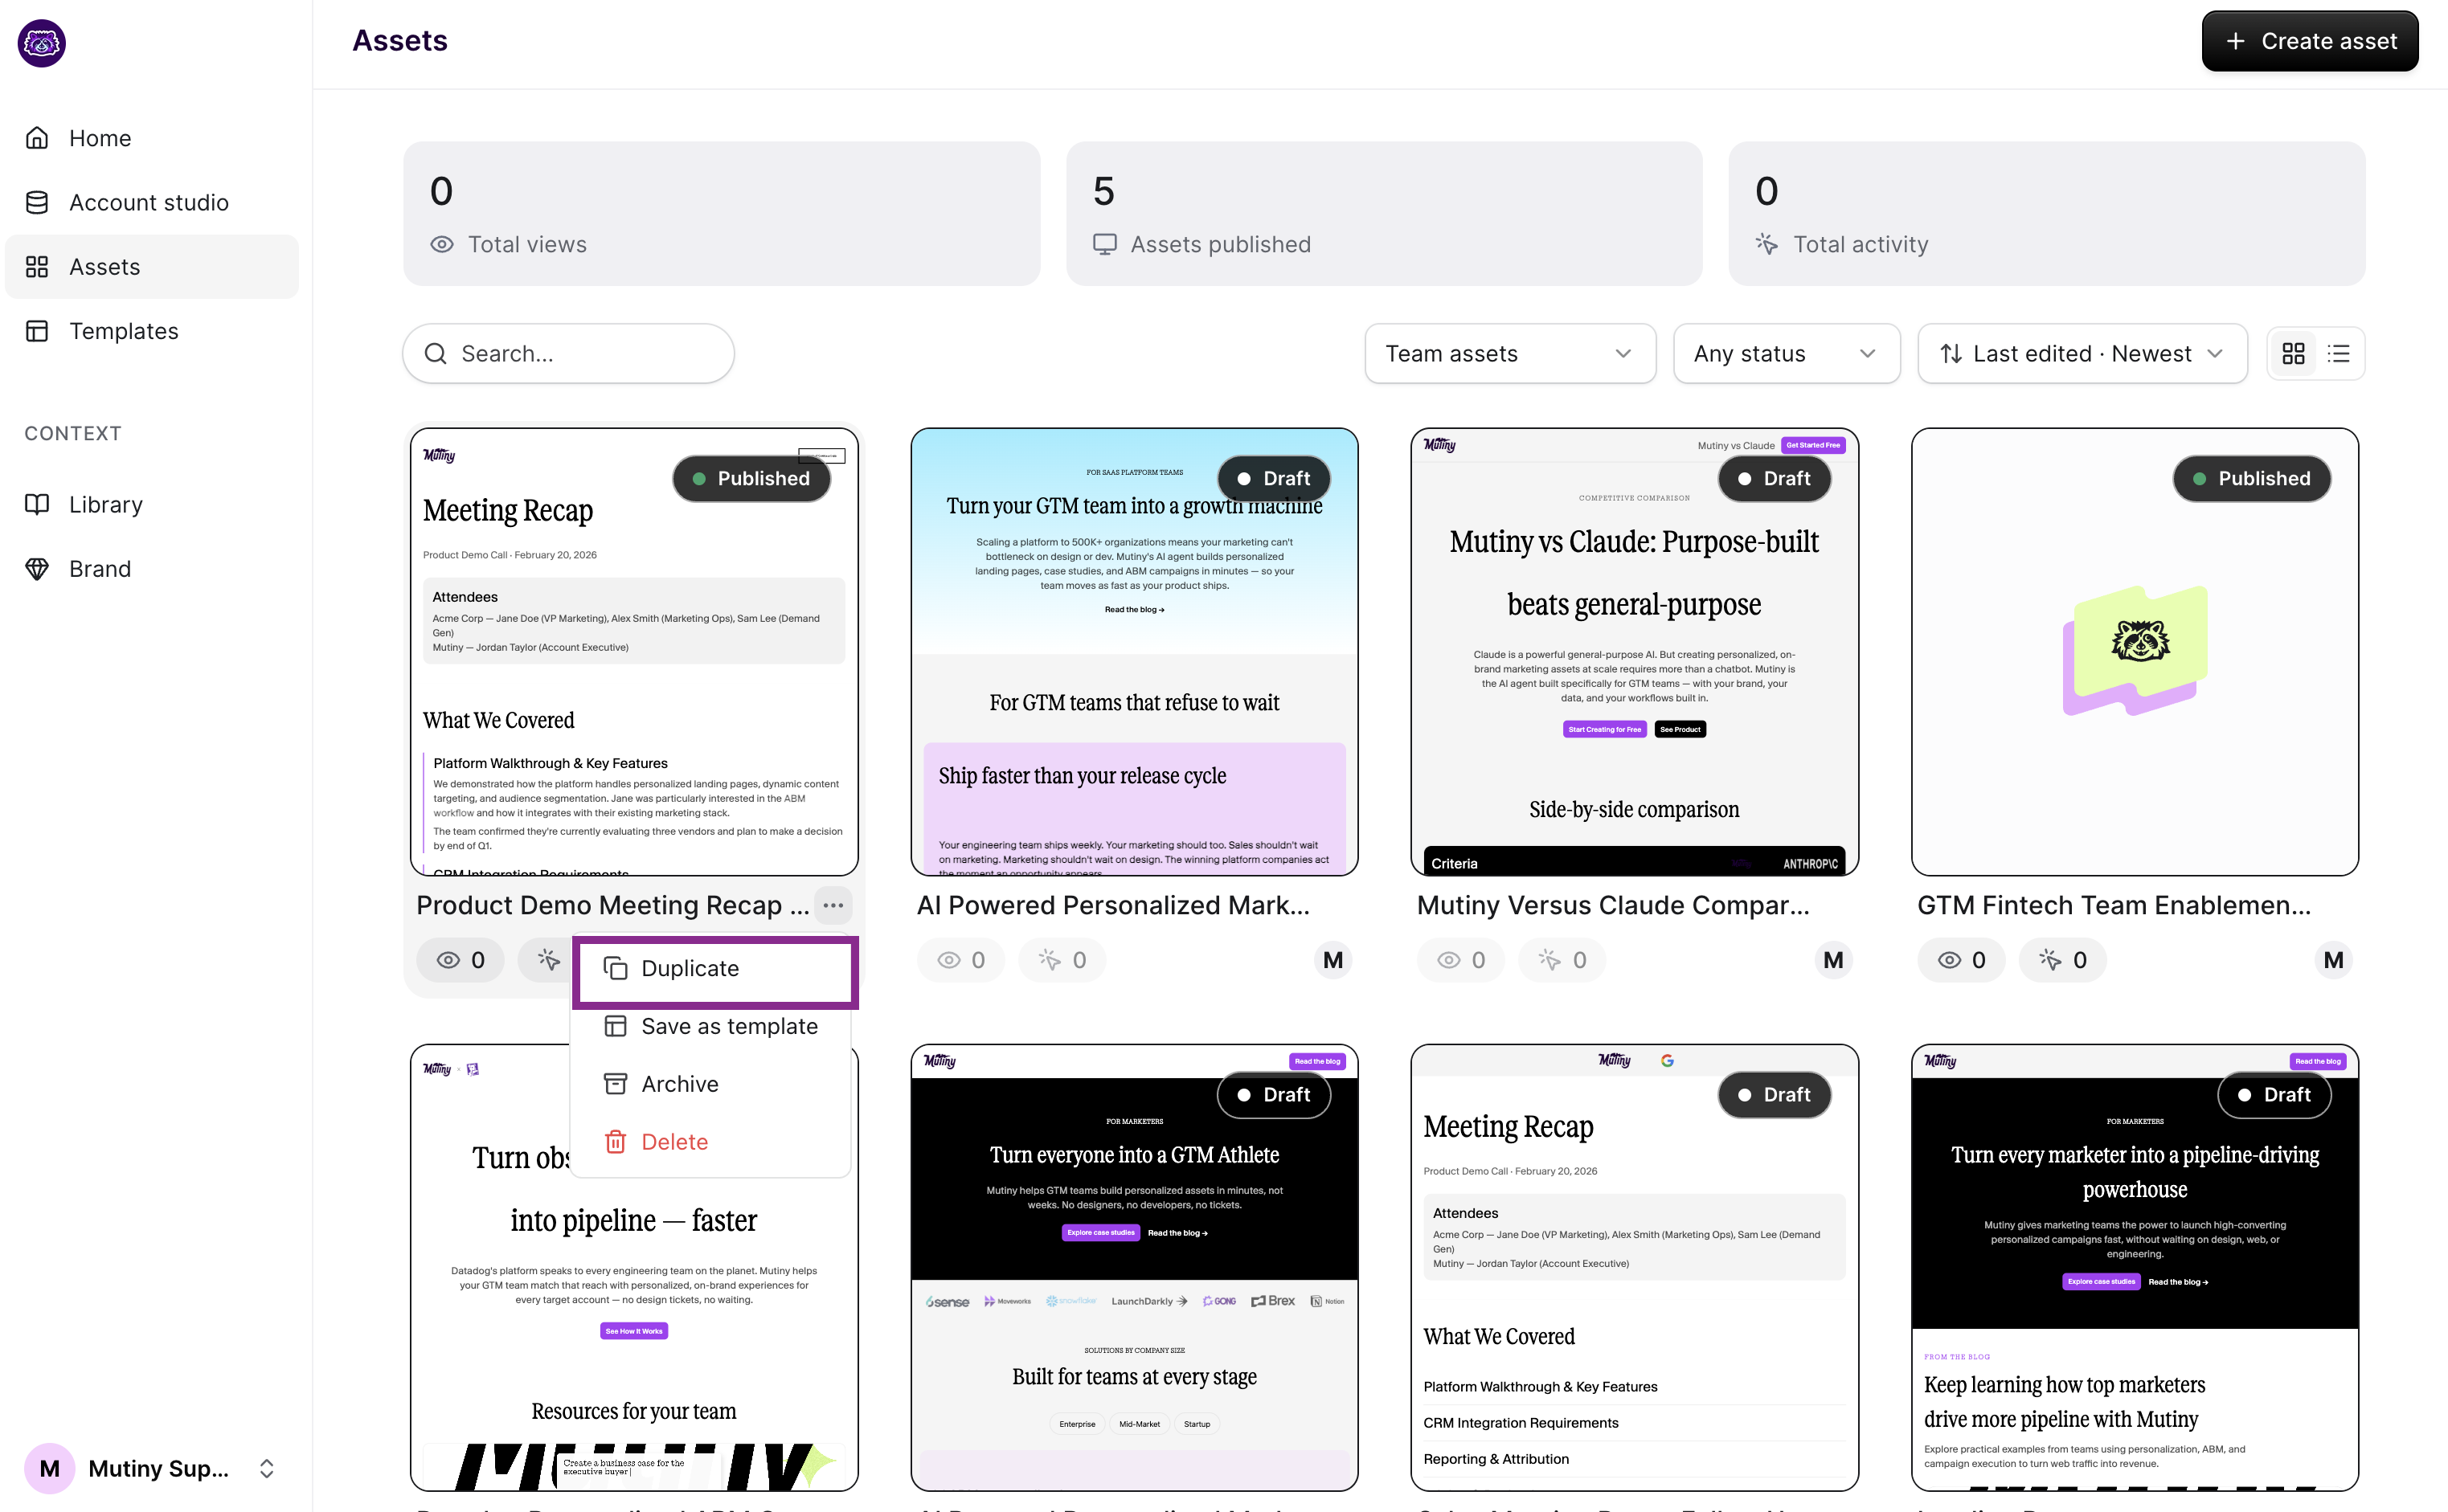This screenshot has height=1512, width=2448.
Task: Click the Mutiny Versus Claude Compar... title
Action: coord(1613,905)
